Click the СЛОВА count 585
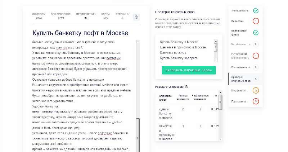Image resolution: width=288 pixels, height=152 pixels. point(105,18)
